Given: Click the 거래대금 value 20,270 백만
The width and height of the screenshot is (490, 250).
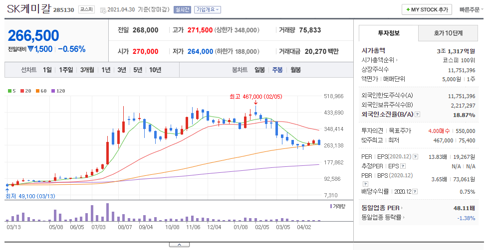Looking at the screenshot, I should click(x=321, y=51).
